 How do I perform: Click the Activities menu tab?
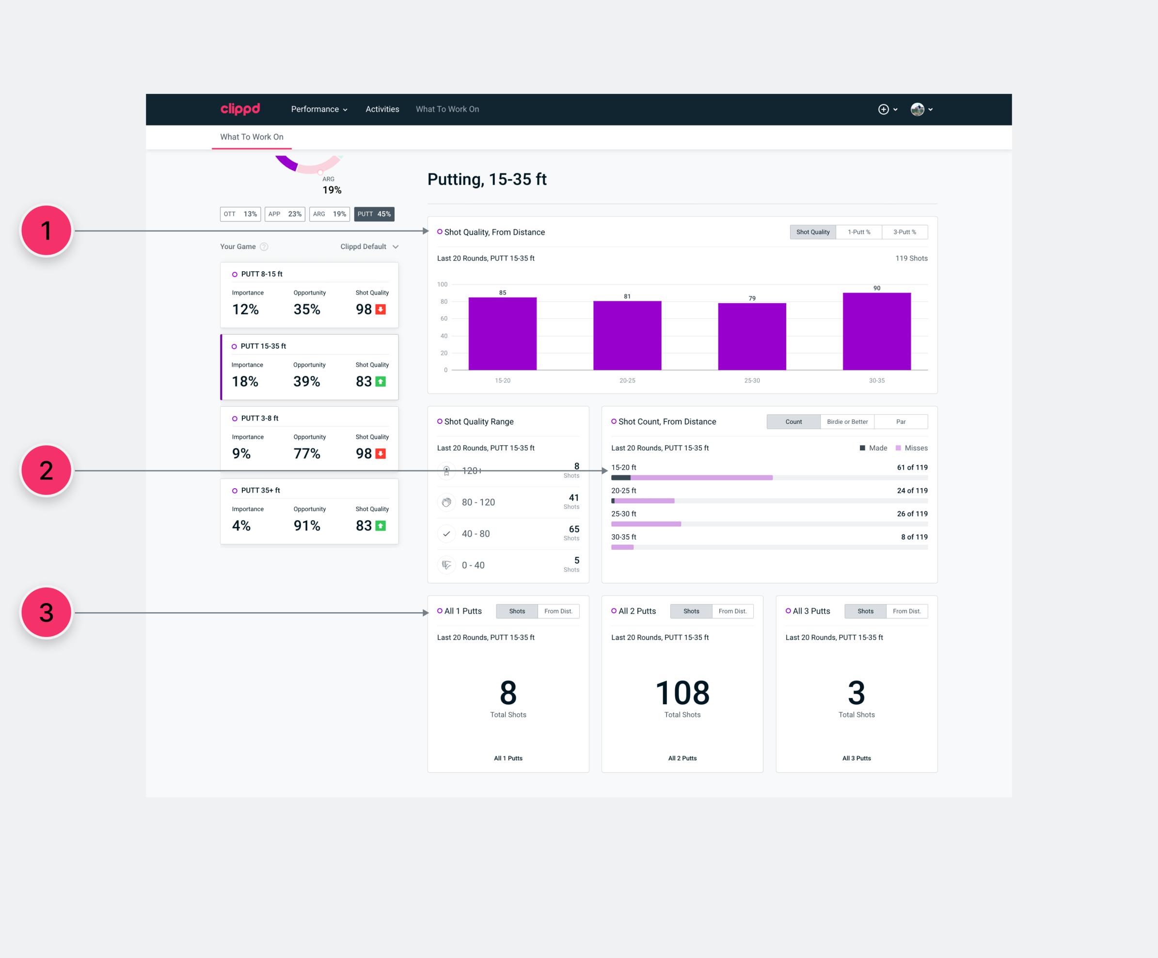(x=382, y=108)
